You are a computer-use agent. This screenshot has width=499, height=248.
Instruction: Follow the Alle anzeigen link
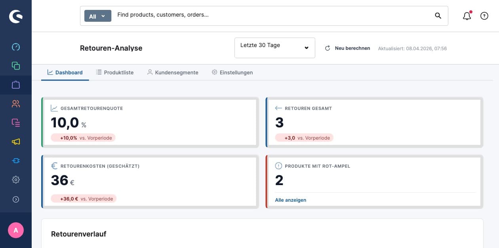(291, 200)
